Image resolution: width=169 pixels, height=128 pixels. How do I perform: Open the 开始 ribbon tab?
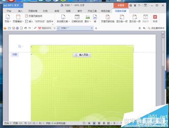[9, 11]
